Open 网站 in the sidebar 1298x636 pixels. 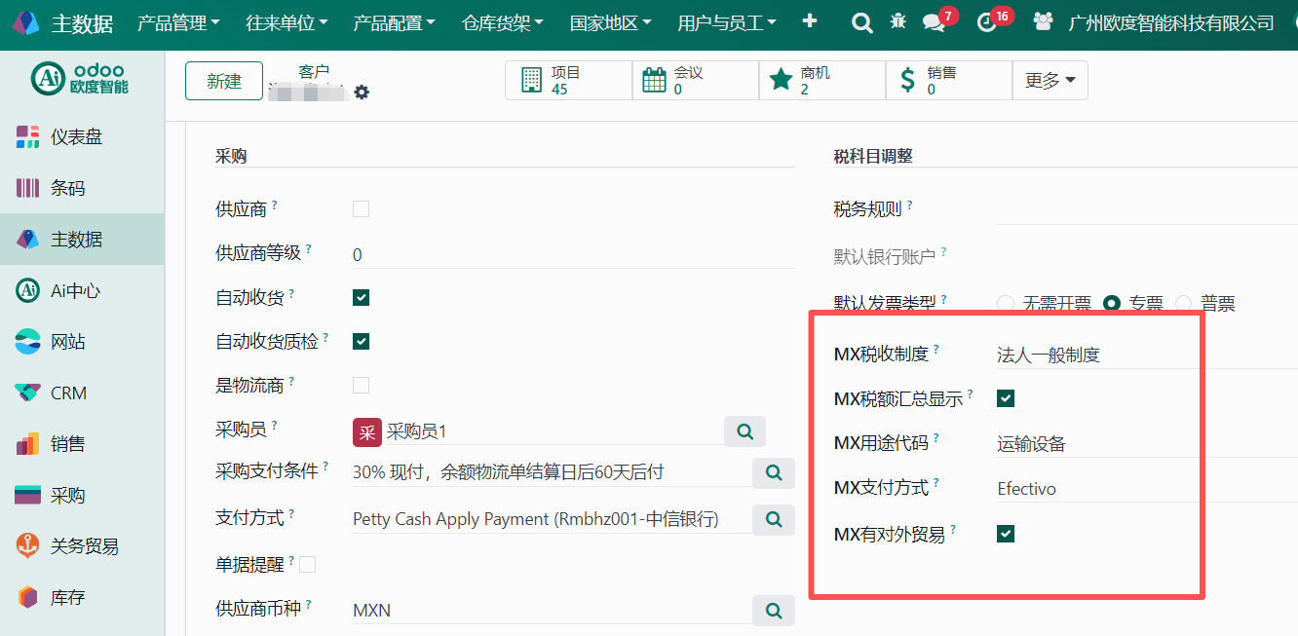coord(82,342)
